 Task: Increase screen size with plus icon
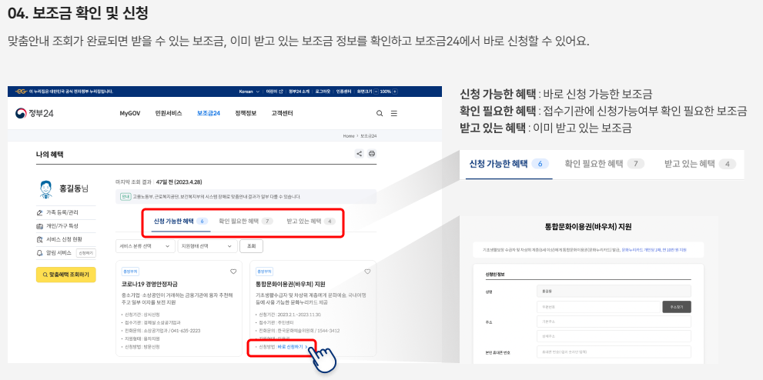395,92
